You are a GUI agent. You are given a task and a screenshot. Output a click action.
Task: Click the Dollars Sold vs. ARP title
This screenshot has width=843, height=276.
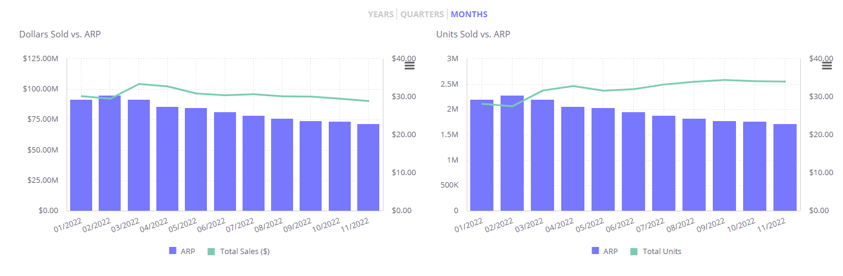[x=60, y=34]
